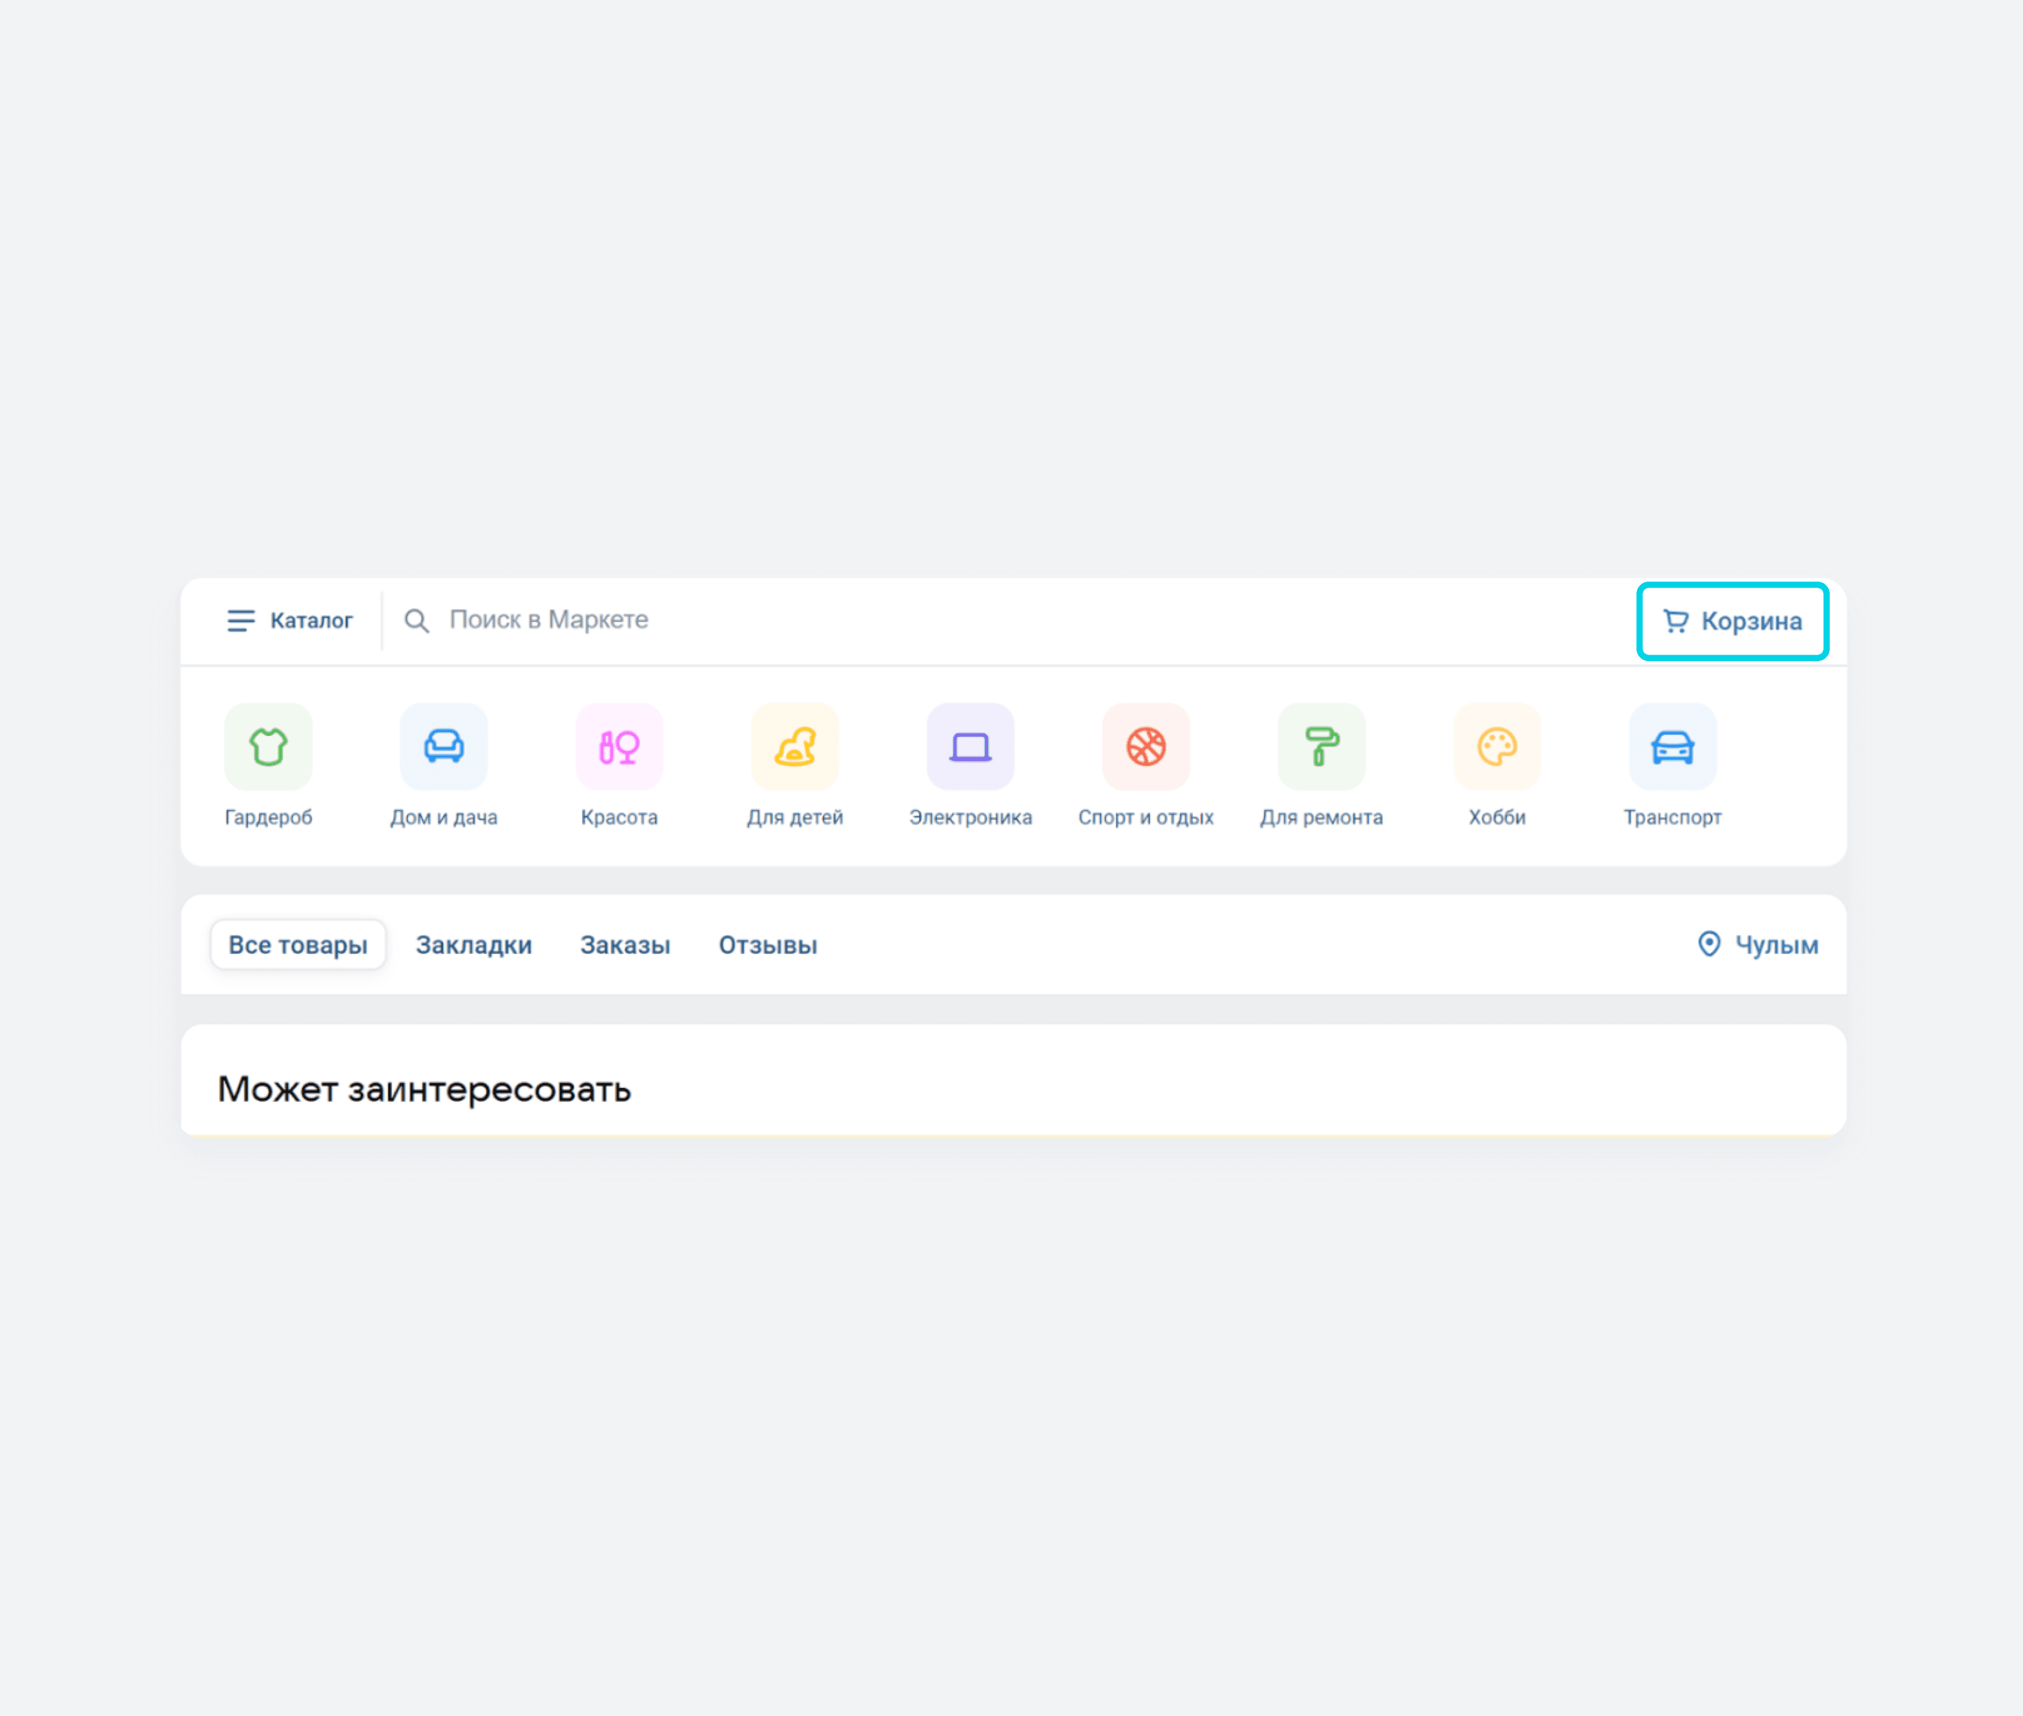Open the Электроника laptop icon
The height and width of the screenshot is (1716, 2023).
click(x=971, y=746)
